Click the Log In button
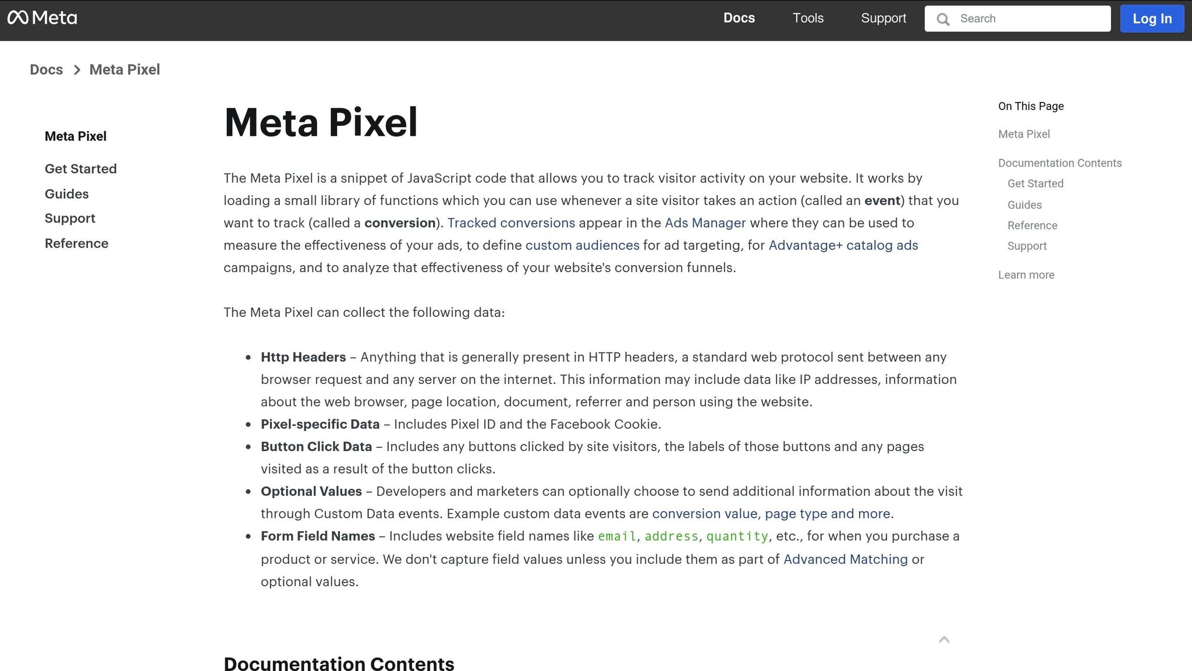The width and height of the screenshot is (1192, 671). point(1151,18)
